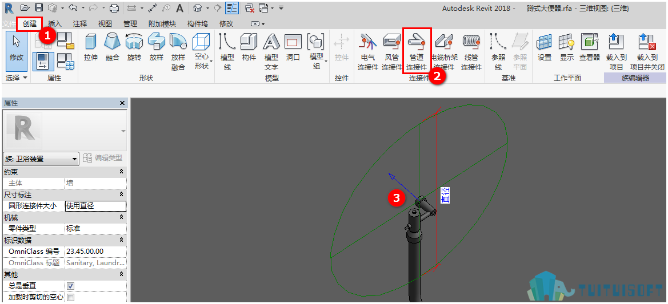
Task: Open the 查看器 work plane viewer
Action: point(590,47)
